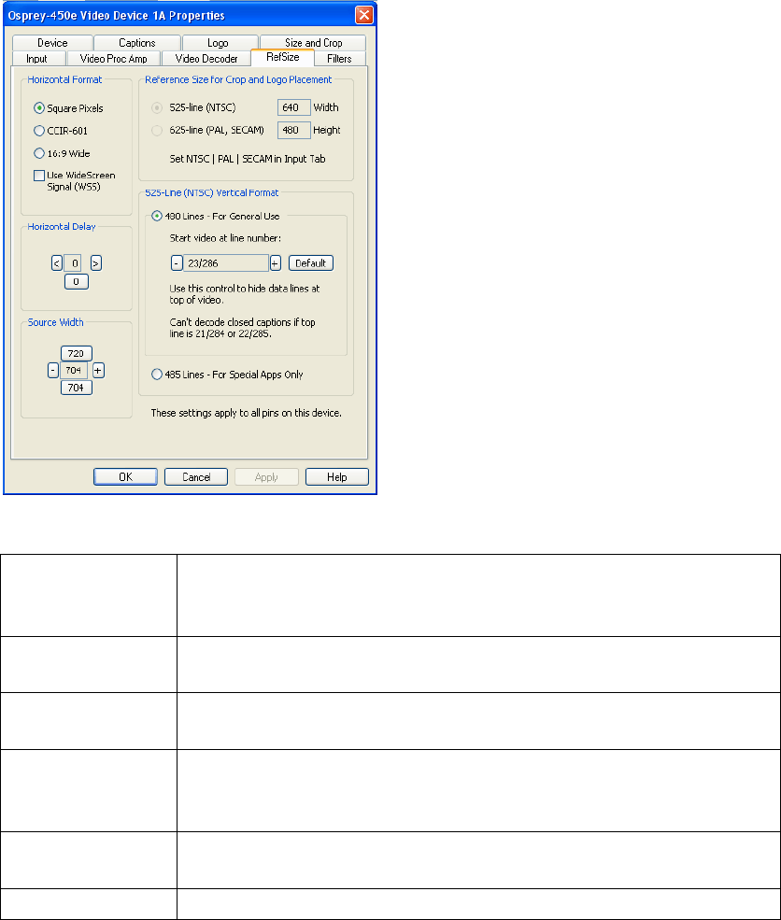Select the RefSize tab
Image resolution: width=781 pixels, height=920 pixels.
282,58
